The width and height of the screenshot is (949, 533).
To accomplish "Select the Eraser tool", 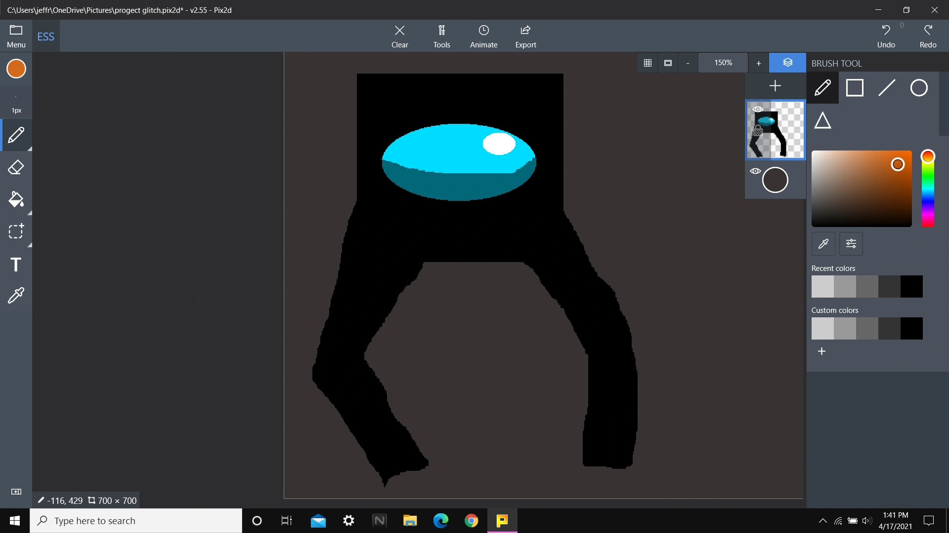I will pyautogui.click(x=16, y=167).
